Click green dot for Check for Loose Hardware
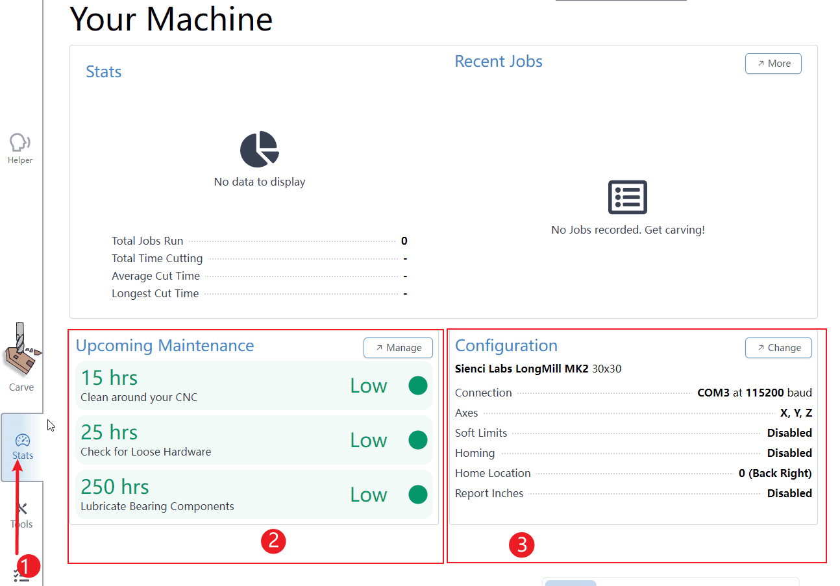The width and height of the screenshot is (840, 586). click(x=417, y=440)
